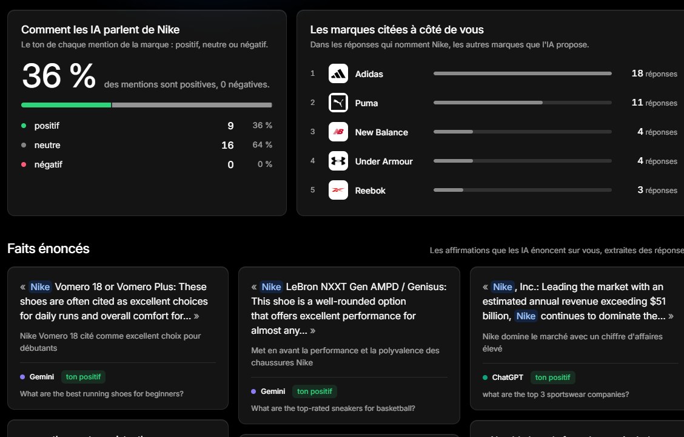This screenshot has width=684, height=437.
Task: Click the 'neutre' sentiment row label
Action: click(x=47, y=145)
